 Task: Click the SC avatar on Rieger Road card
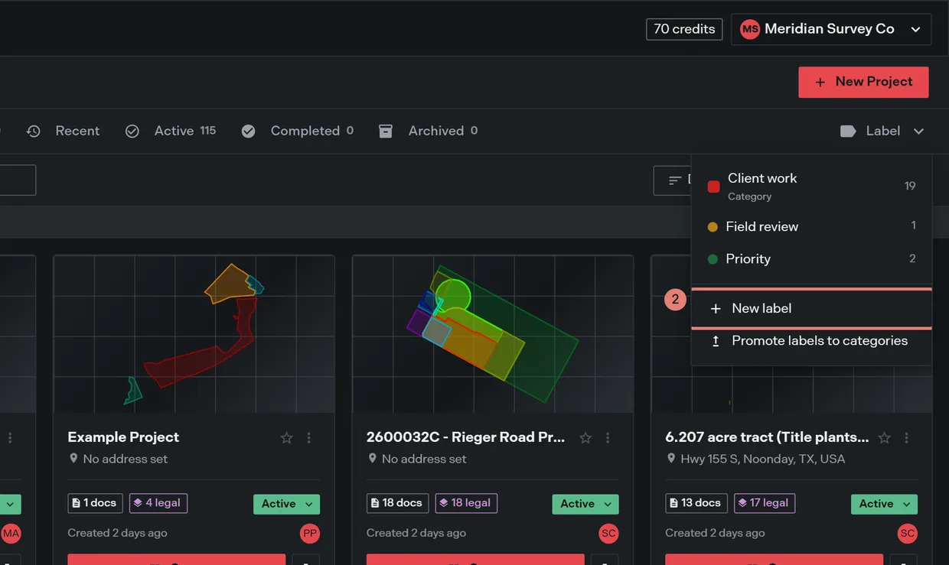608,533
